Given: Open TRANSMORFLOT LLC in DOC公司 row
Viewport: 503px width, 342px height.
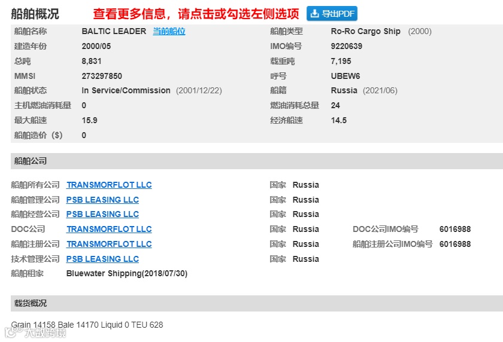Looking at the screenshot, I should [109, 229].
